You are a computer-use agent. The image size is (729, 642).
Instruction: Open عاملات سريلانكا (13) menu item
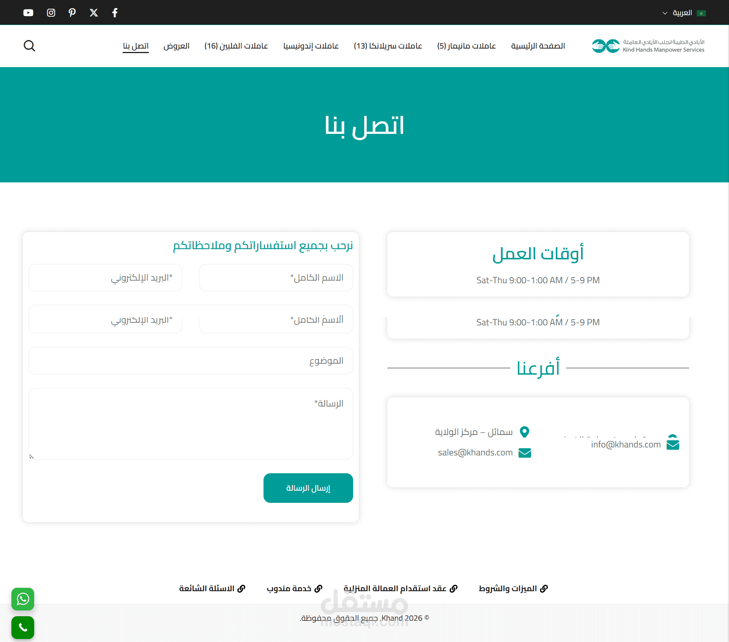click(388, 46)
